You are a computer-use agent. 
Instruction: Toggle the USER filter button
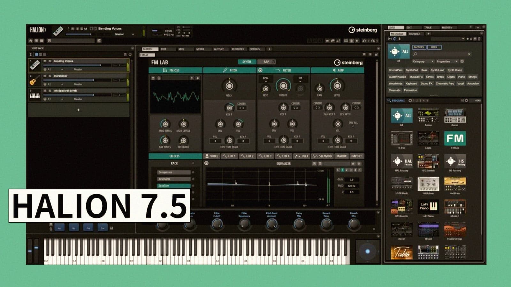point(434,47)
